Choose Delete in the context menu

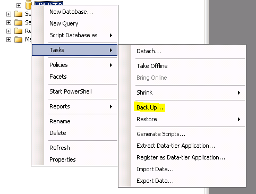click(74, 133)
